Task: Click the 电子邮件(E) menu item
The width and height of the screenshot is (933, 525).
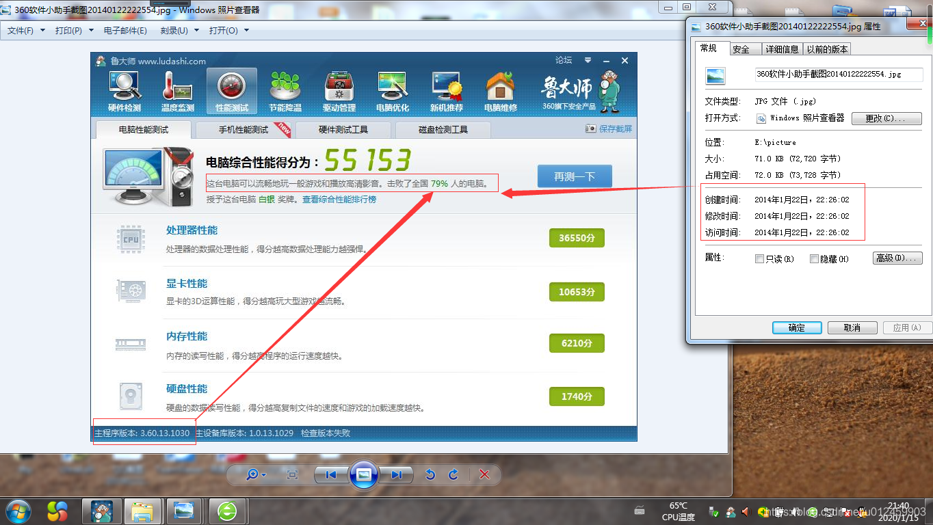Action: click(x=125, y=31)
